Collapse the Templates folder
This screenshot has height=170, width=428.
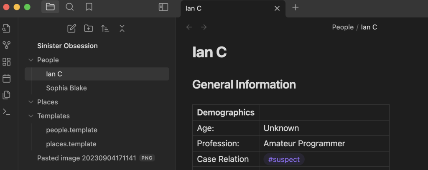click(31, 116)
